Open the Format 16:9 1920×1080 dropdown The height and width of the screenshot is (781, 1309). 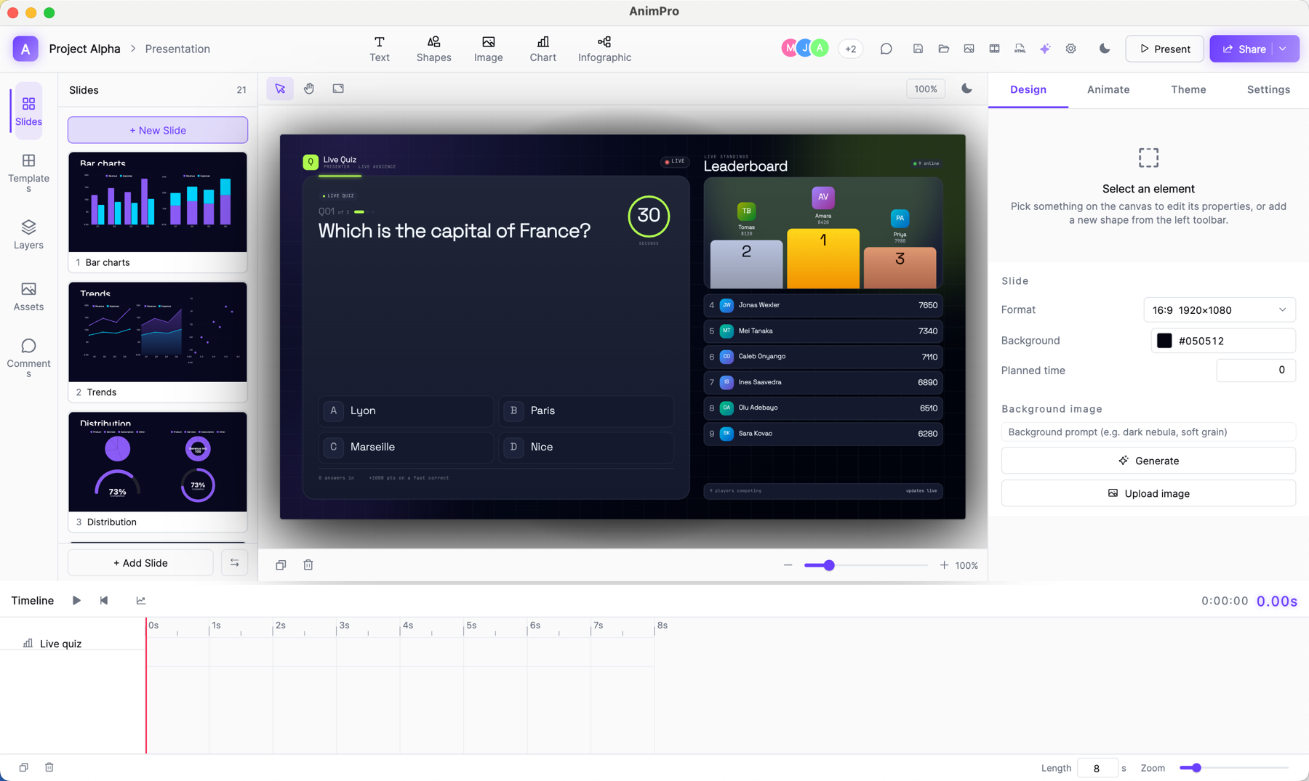coord(1219,309)
